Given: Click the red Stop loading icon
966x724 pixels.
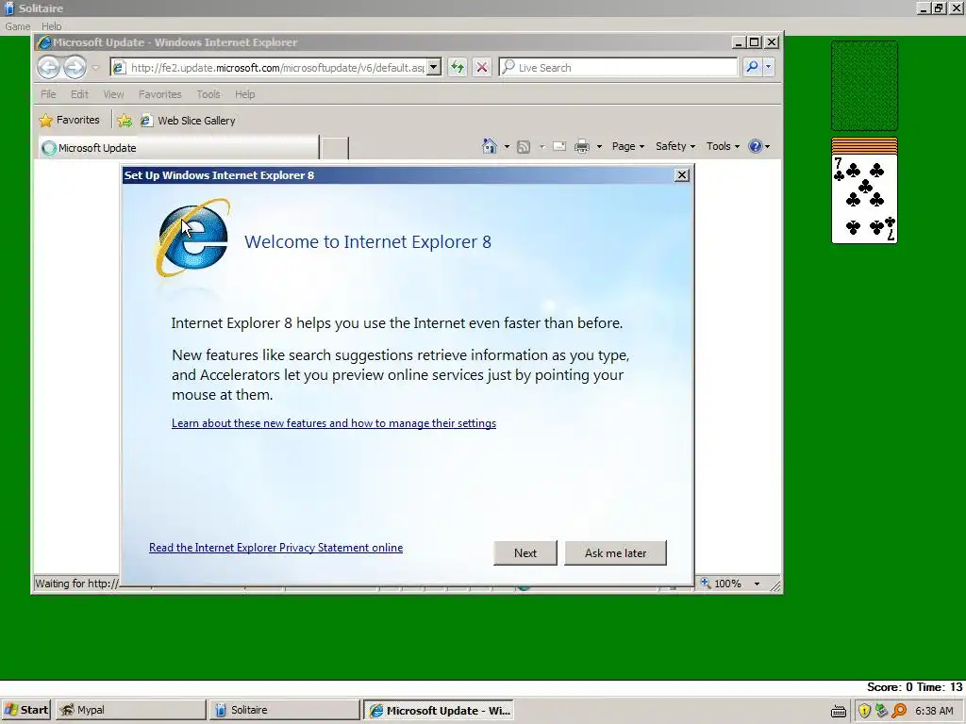Looking at the screenshot, I should point(482,67).
